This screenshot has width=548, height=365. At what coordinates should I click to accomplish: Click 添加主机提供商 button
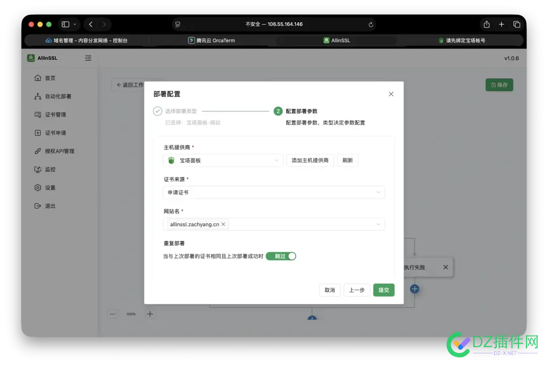[x=310, y=160]
